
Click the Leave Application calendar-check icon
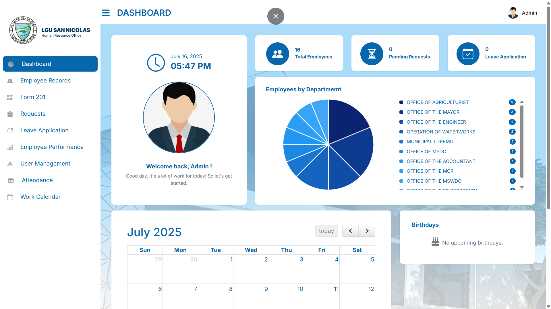468,54
